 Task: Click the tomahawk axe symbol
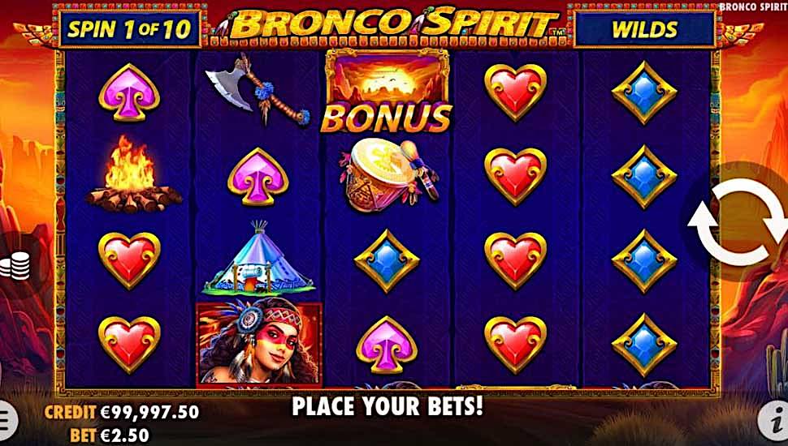(x=256, y=88)
